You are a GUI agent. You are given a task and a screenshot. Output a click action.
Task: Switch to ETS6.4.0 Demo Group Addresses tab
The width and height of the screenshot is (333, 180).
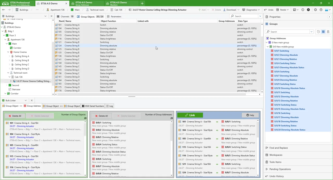pyautogui.click(x=87, y=3)
